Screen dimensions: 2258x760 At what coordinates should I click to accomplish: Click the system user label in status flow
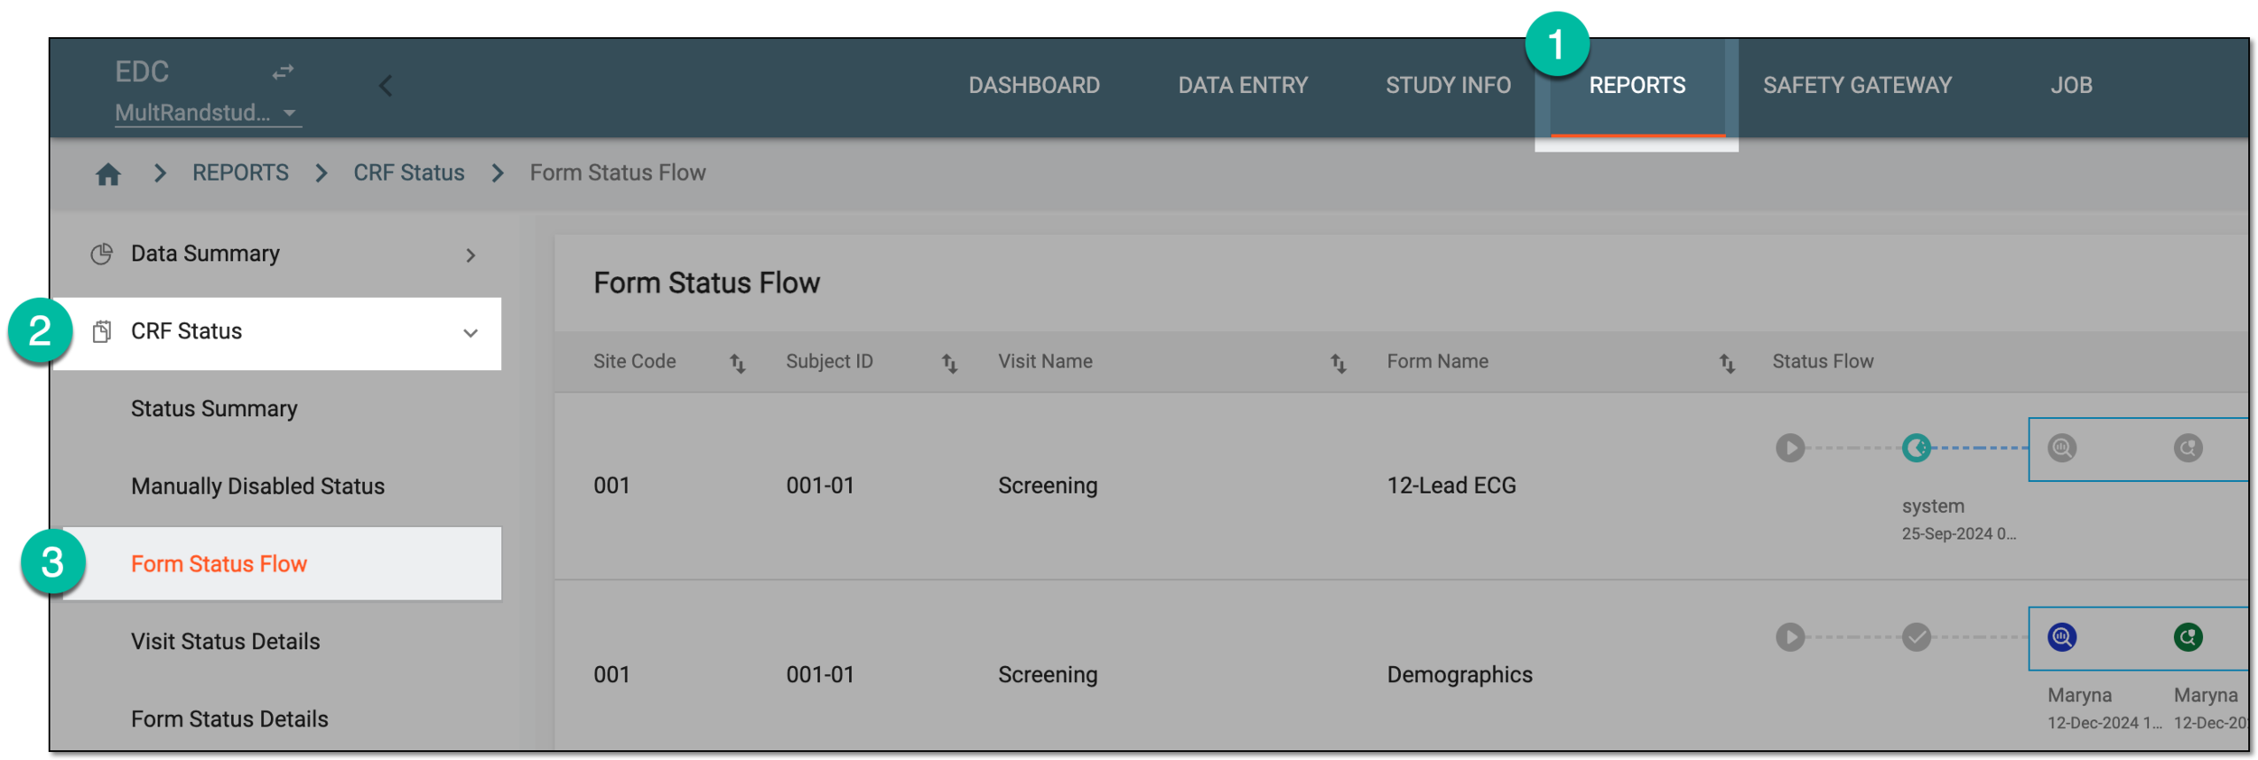click(x=1932, y=506)
